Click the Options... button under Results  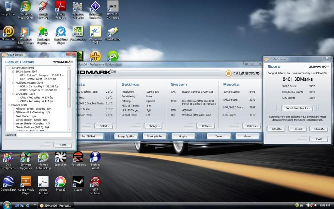252,126
